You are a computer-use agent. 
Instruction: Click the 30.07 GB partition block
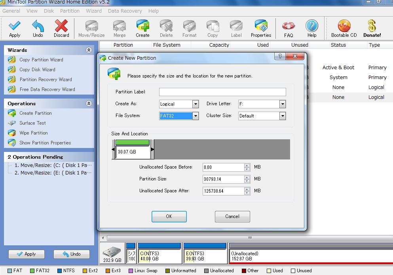pyautogui.click(x=133, y=150)
